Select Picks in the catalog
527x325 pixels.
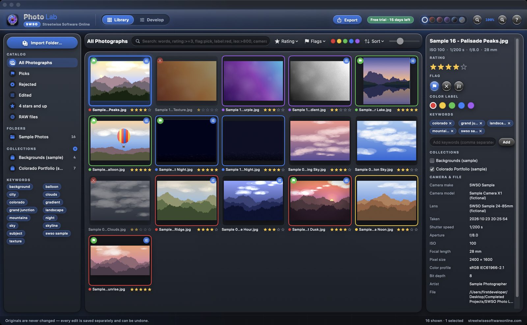pos(42,73)
